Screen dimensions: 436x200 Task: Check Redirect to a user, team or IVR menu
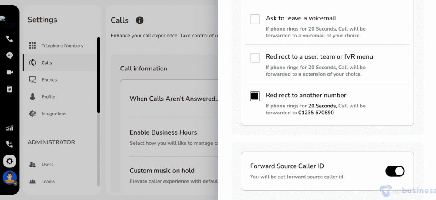point(255,58)
